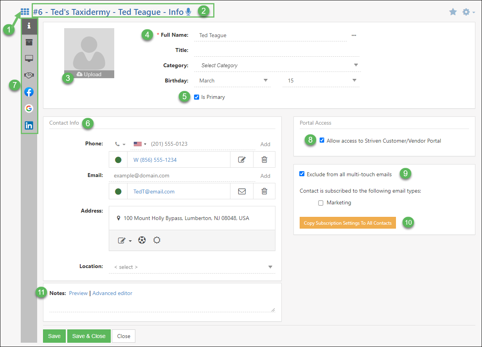This screenshot has width=482, height=347.
Task: Click the handshake icon in the sidebar
Action: click(29, 75)
